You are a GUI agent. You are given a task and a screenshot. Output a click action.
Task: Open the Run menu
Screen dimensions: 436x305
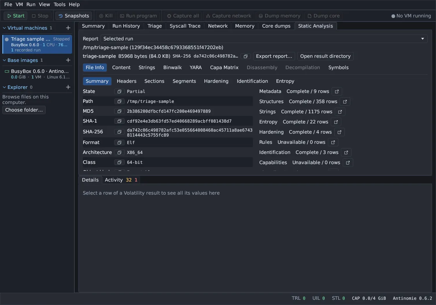(31, 4)
